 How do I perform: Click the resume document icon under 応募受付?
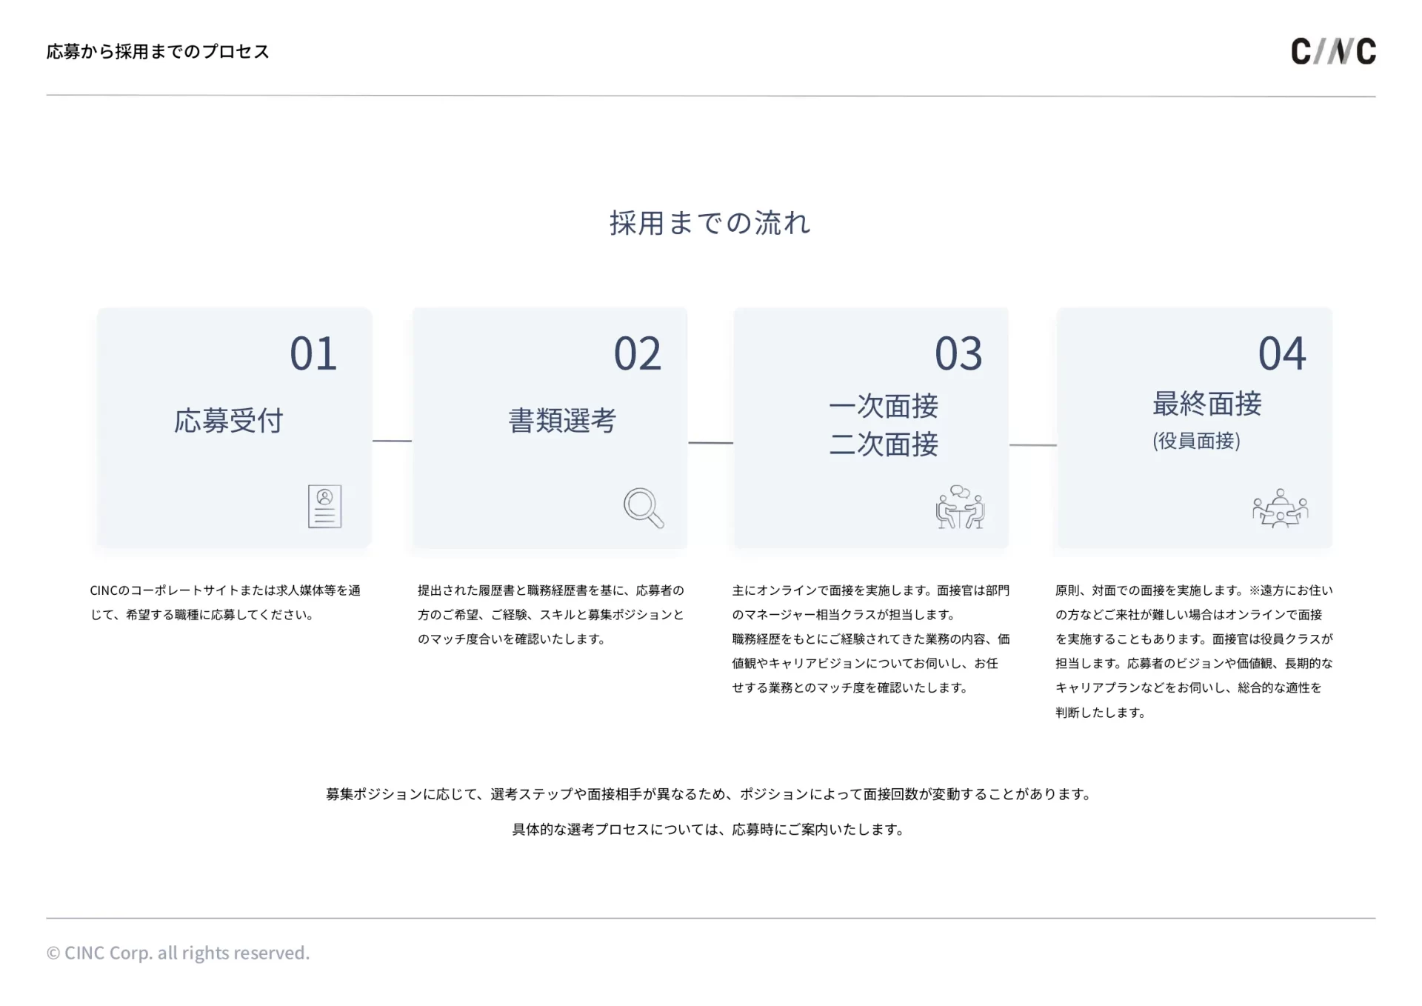326,507
